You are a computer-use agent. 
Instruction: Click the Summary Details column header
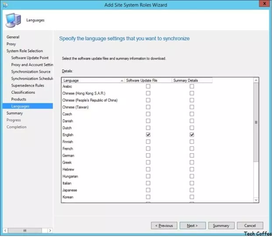click(192, 81)
